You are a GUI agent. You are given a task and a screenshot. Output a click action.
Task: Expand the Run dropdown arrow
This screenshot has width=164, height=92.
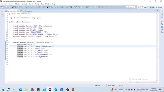[69, 7]
